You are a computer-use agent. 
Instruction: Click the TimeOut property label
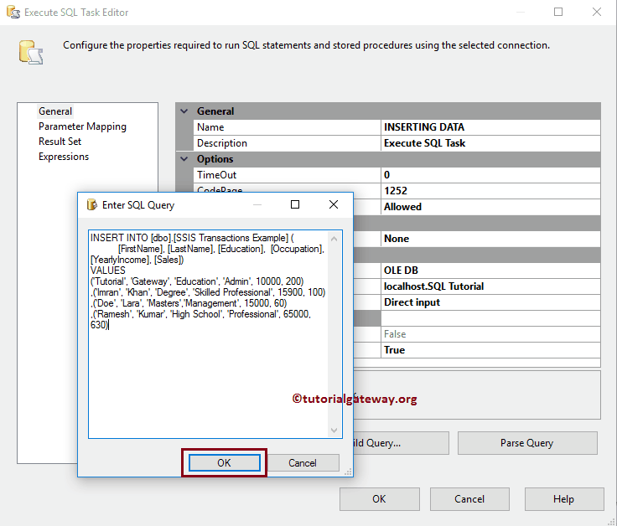[x=217, y=175]
